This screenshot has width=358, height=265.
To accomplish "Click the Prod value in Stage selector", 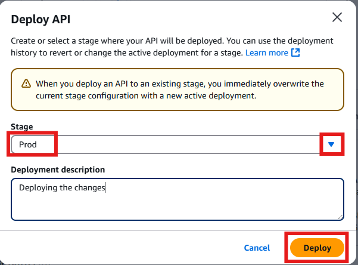I will (x=28, y=144).
